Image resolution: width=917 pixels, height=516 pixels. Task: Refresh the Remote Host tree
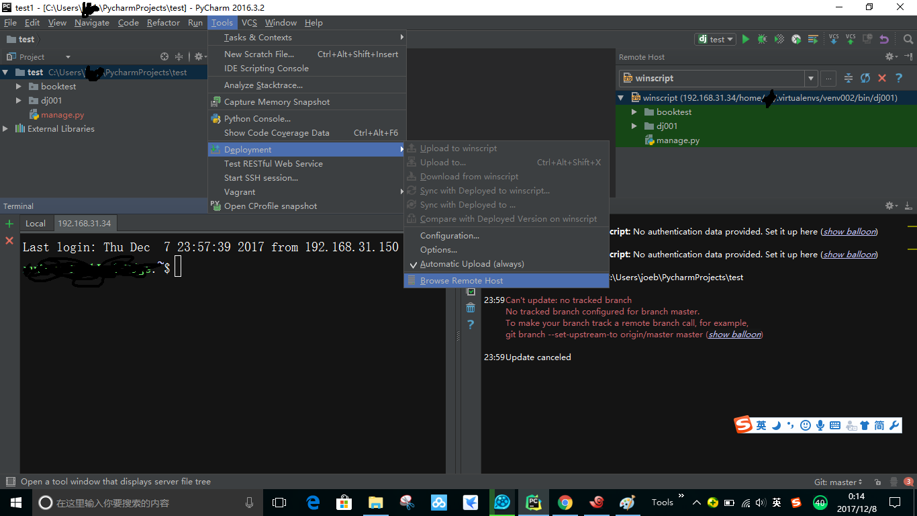tap(865, 78)
